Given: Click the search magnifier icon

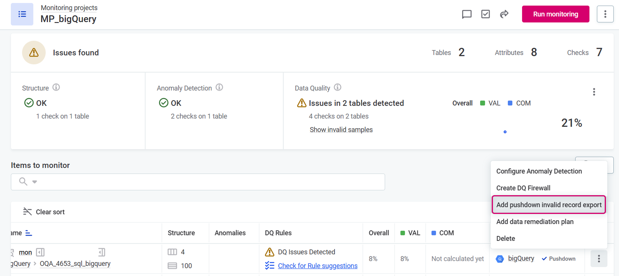Looking at the screenshot, I should pos(23,181).
